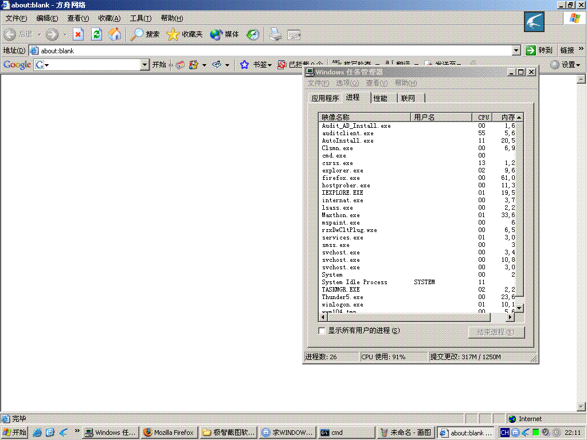This screenshot has width=587, height=440.
Task: Click the Stop loading icon in toolbar
Action: [78, 34]
